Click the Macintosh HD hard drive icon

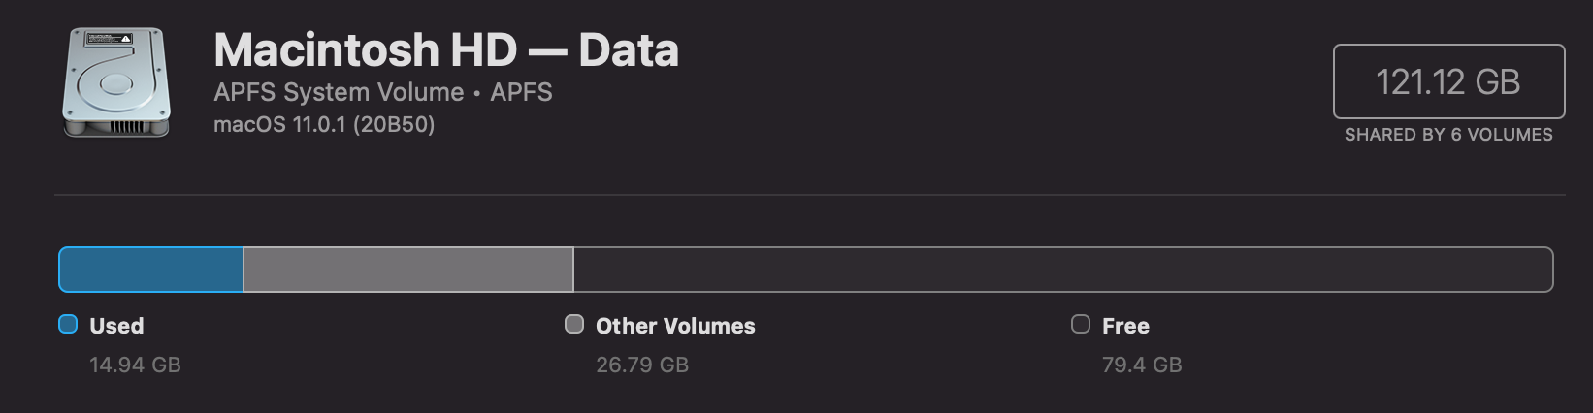116,83
